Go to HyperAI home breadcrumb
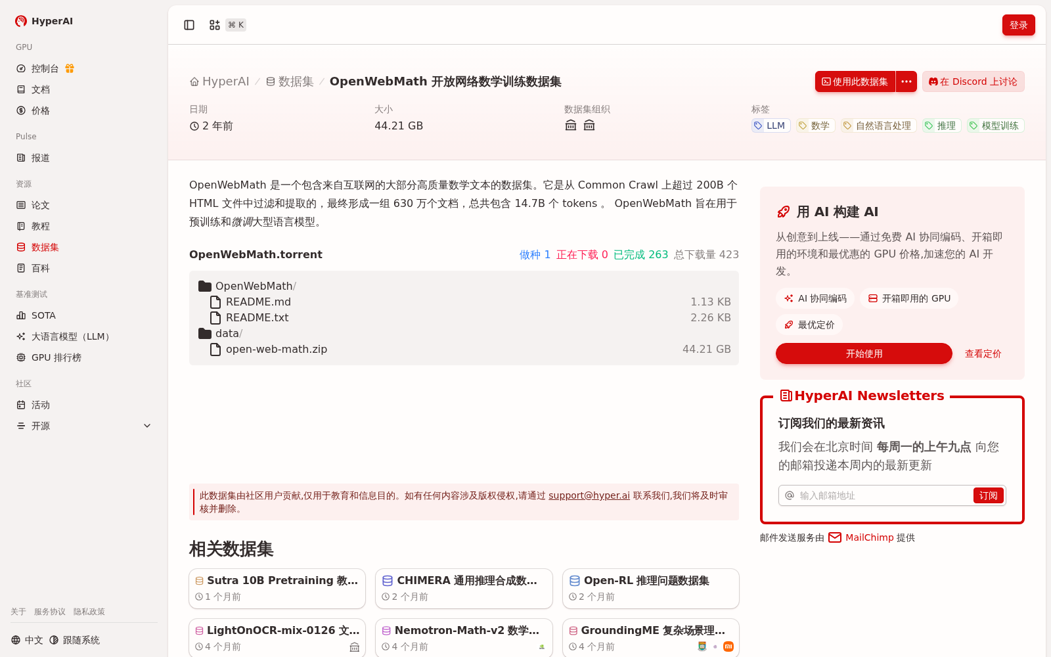 click(219, 81)
